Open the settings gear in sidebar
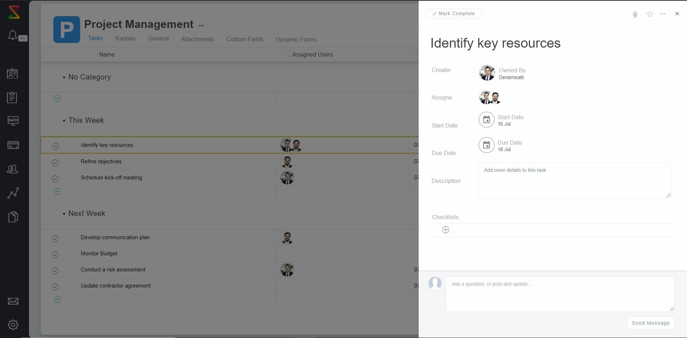 coord(13,325)
